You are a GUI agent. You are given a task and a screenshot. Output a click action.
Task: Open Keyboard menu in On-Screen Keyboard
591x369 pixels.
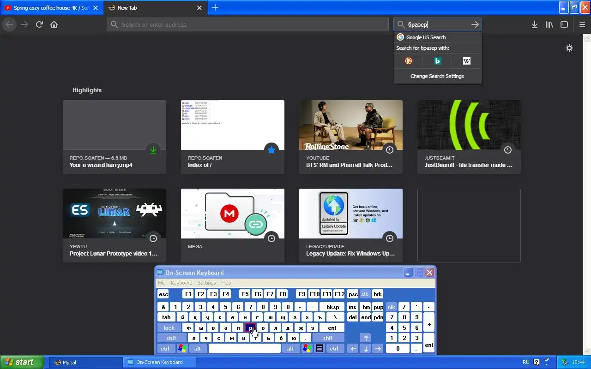pyautogui.click(x=181, y=283)
